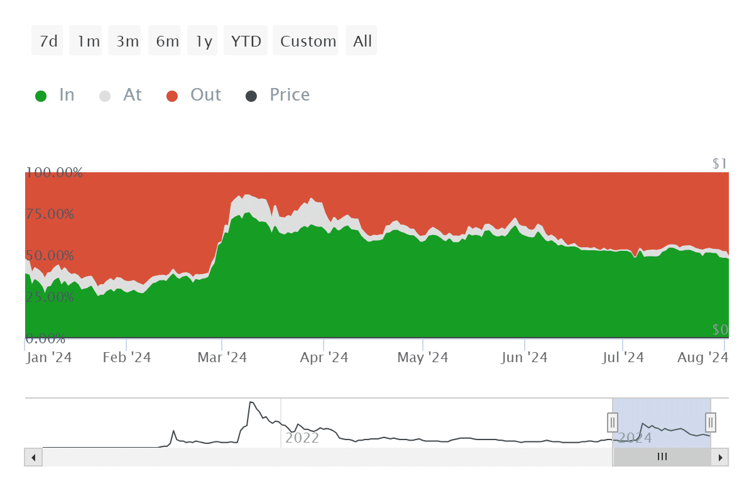Toggle the At series legend item
754x503 pixels.
(121, 95)
